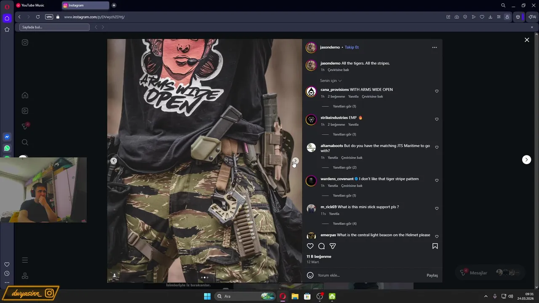
Task: Open Opera sidebar bookmarks heart
Action: [7, 264]
